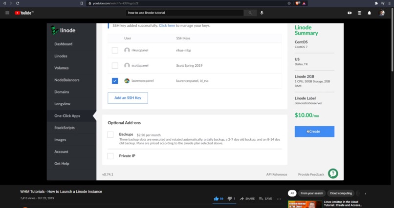Viewport: 394px width, 208px height.
Task: Click the account avatar
Action: 381,13
